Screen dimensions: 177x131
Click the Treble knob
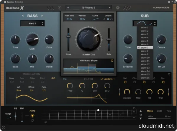pyautogui.click(x=49, y=59)
